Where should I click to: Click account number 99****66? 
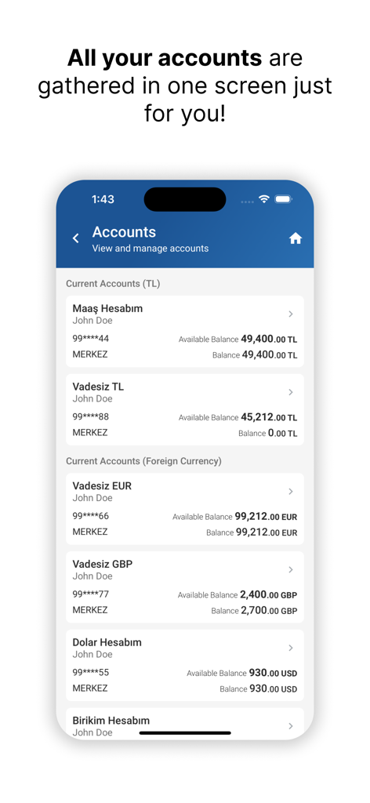[91, 516]
